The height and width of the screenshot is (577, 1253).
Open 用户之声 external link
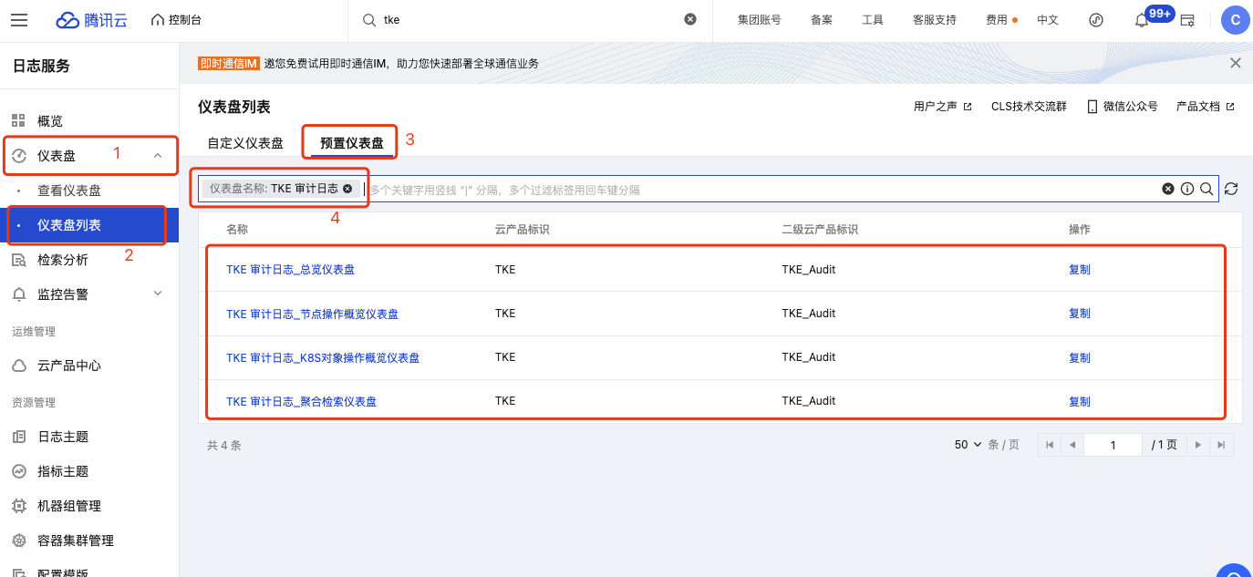coord(942,107)
